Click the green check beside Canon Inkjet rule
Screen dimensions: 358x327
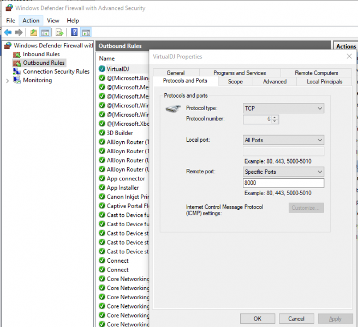(x=102, y=197)
